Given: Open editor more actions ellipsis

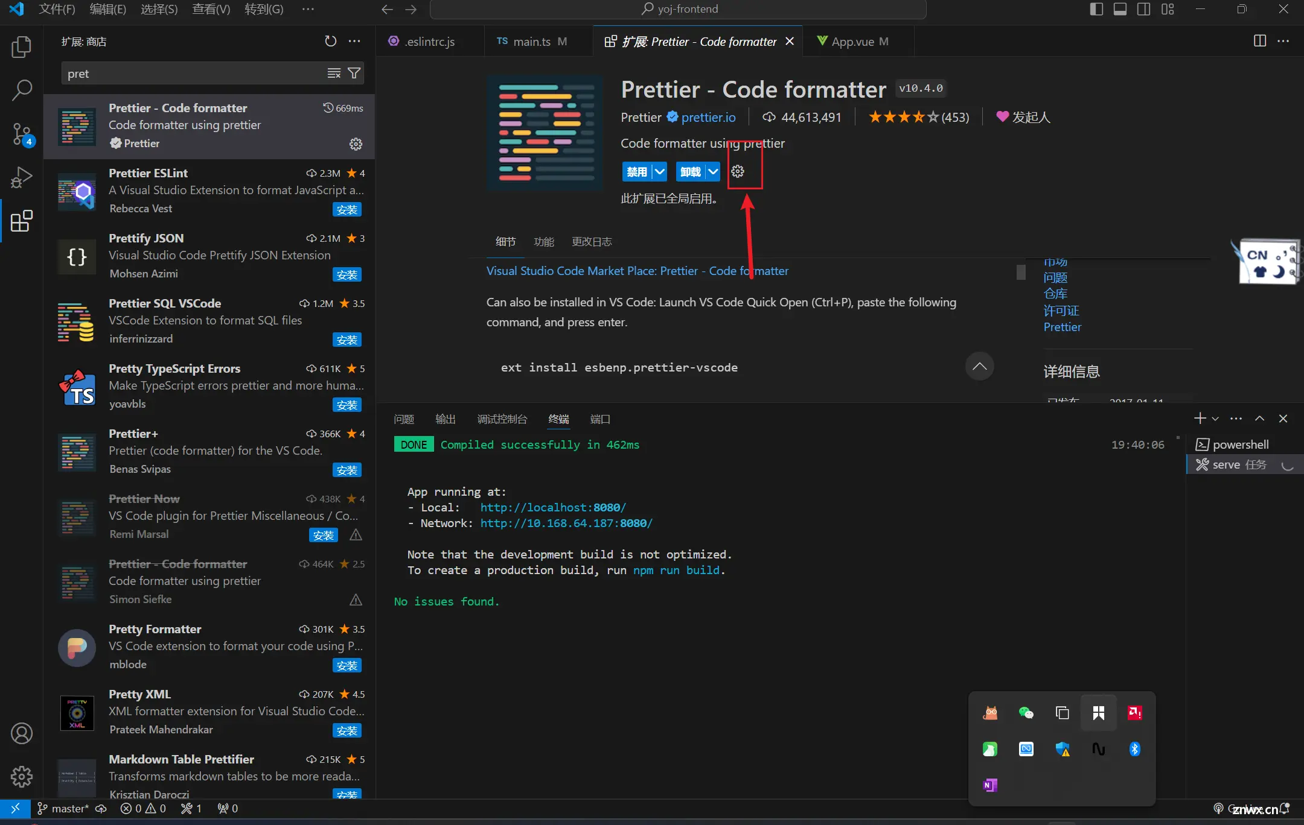Looking at the screenshot, I should point(1283,41).
